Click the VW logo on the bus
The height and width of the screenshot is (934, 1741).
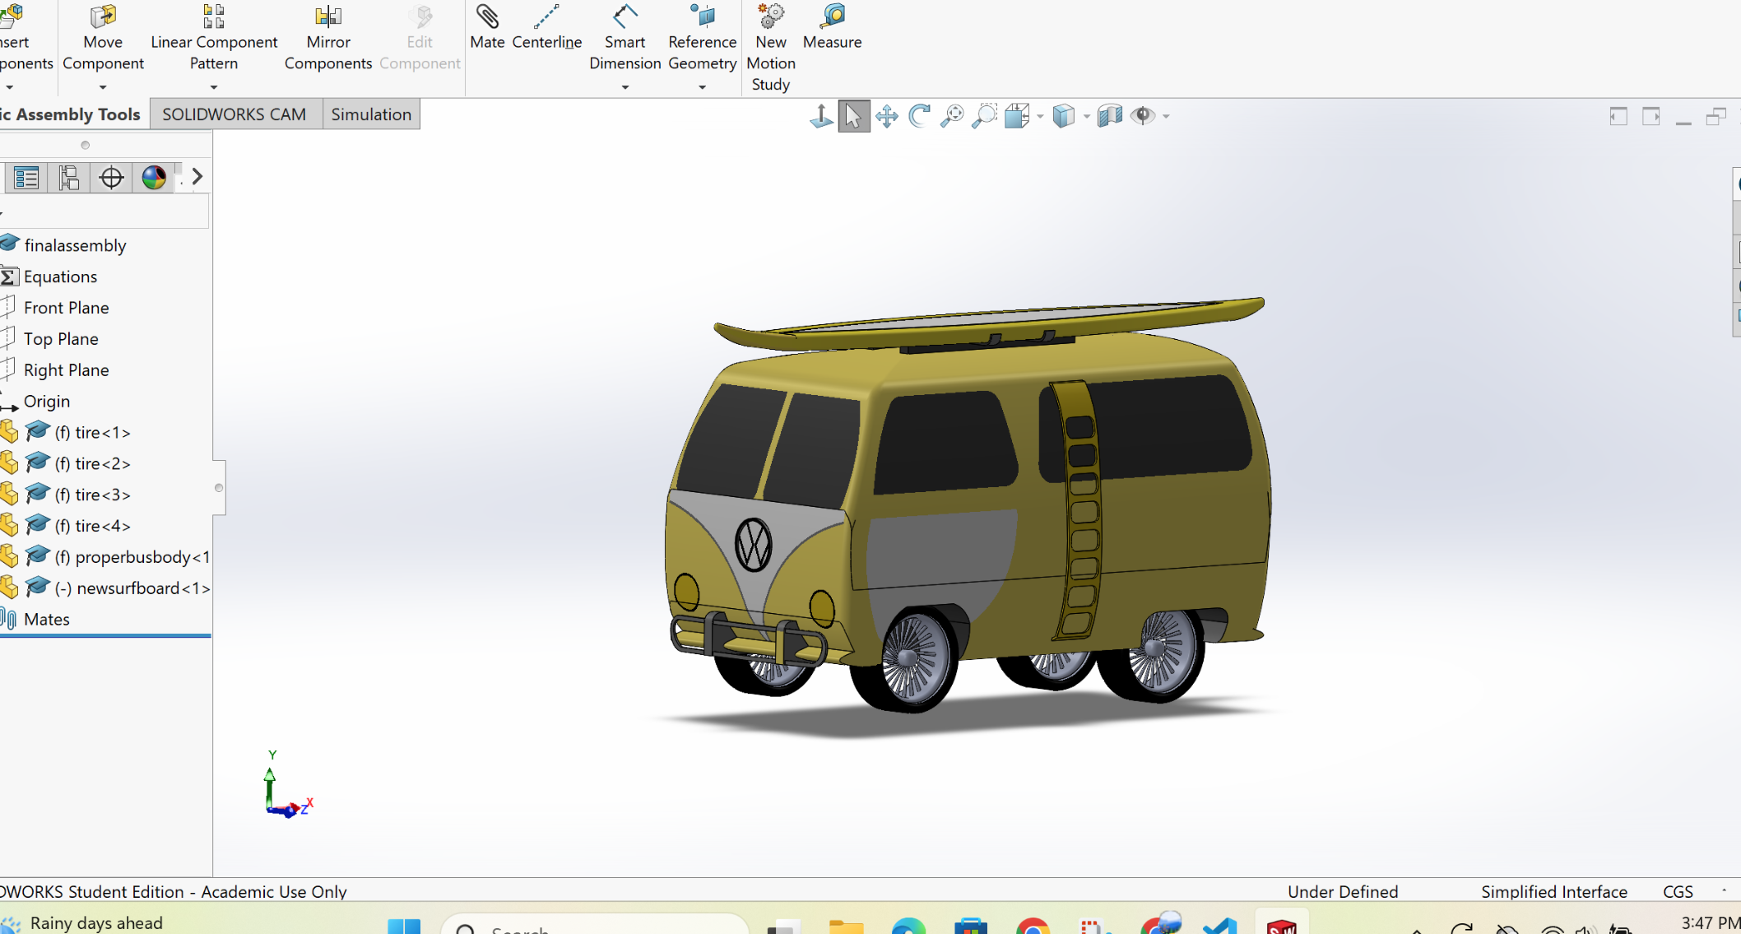point(753,545)
